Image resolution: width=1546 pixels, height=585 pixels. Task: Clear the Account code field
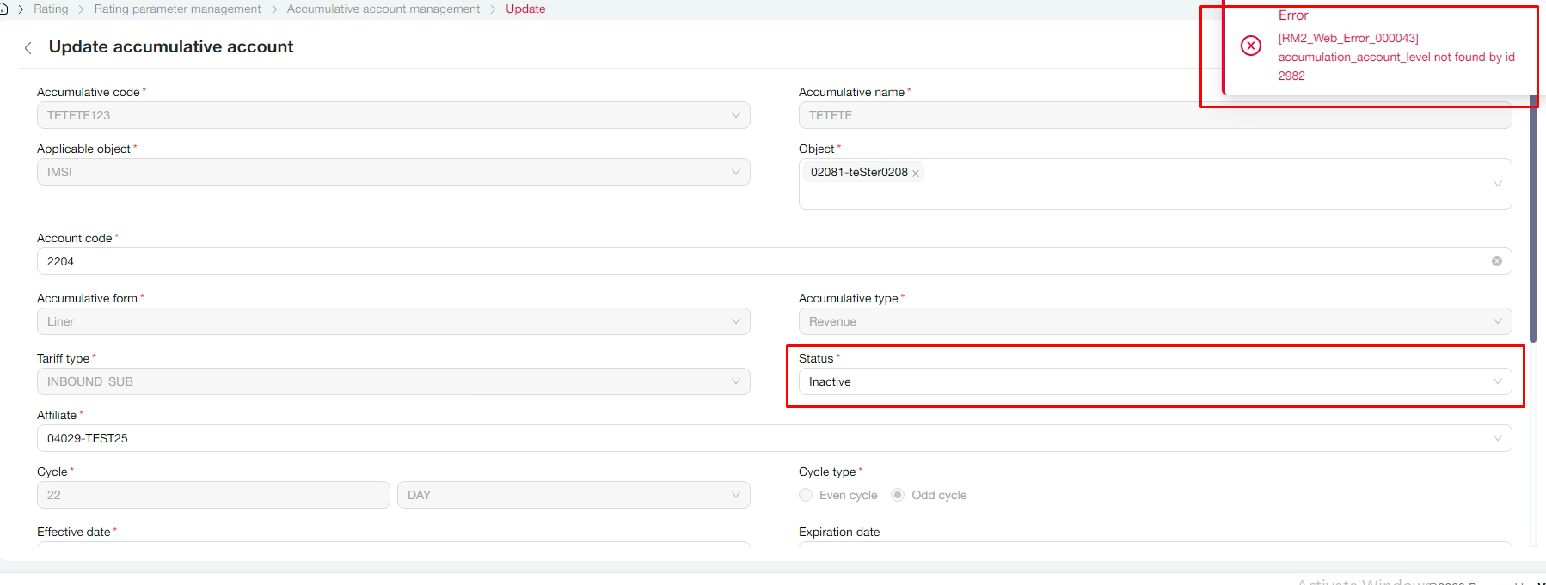pos(1496,261)
